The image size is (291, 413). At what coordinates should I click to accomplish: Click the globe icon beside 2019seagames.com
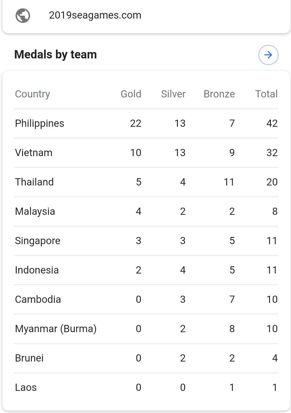pyautogui.click(x=23, y=15)
